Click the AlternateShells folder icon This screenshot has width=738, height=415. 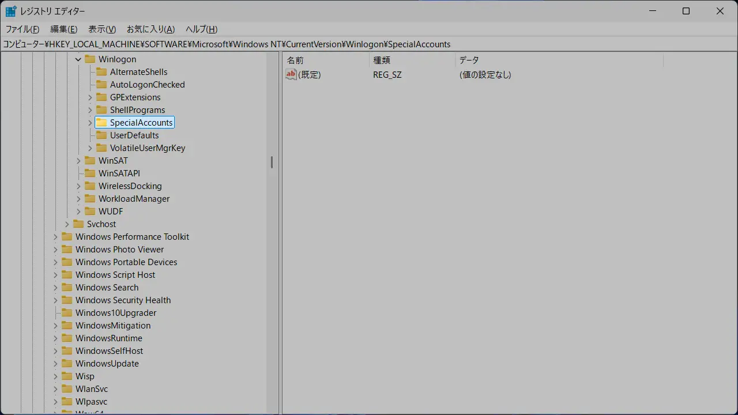click(x=101, y=72)
